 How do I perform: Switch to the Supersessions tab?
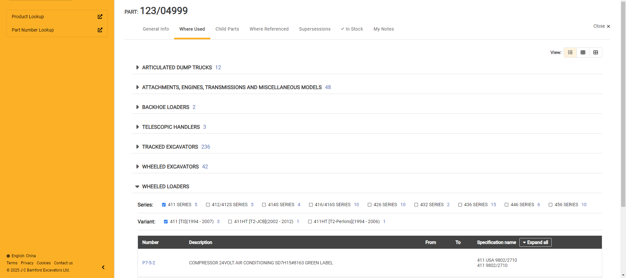(315, 29)
